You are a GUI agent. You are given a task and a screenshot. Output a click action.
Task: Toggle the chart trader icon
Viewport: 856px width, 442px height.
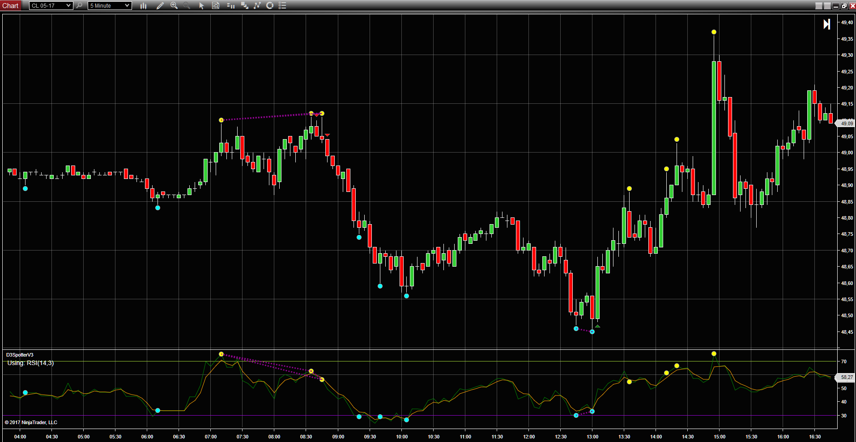[231, 5]
